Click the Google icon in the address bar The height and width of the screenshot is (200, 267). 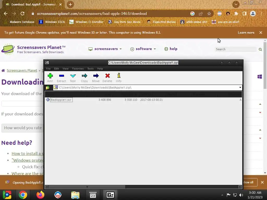coord(192,14)
